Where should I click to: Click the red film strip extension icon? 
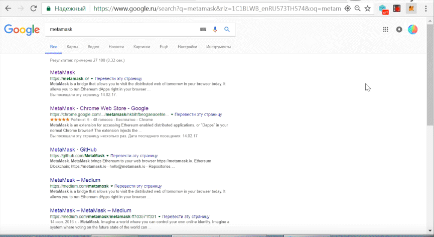point(397,9)
